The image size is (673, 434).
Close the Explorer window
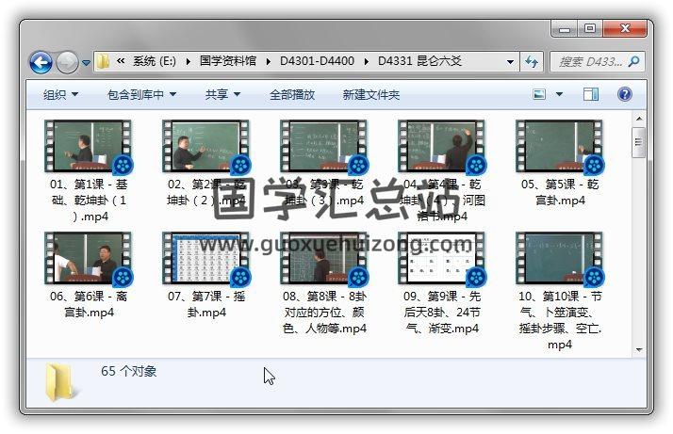pos(625,29)
